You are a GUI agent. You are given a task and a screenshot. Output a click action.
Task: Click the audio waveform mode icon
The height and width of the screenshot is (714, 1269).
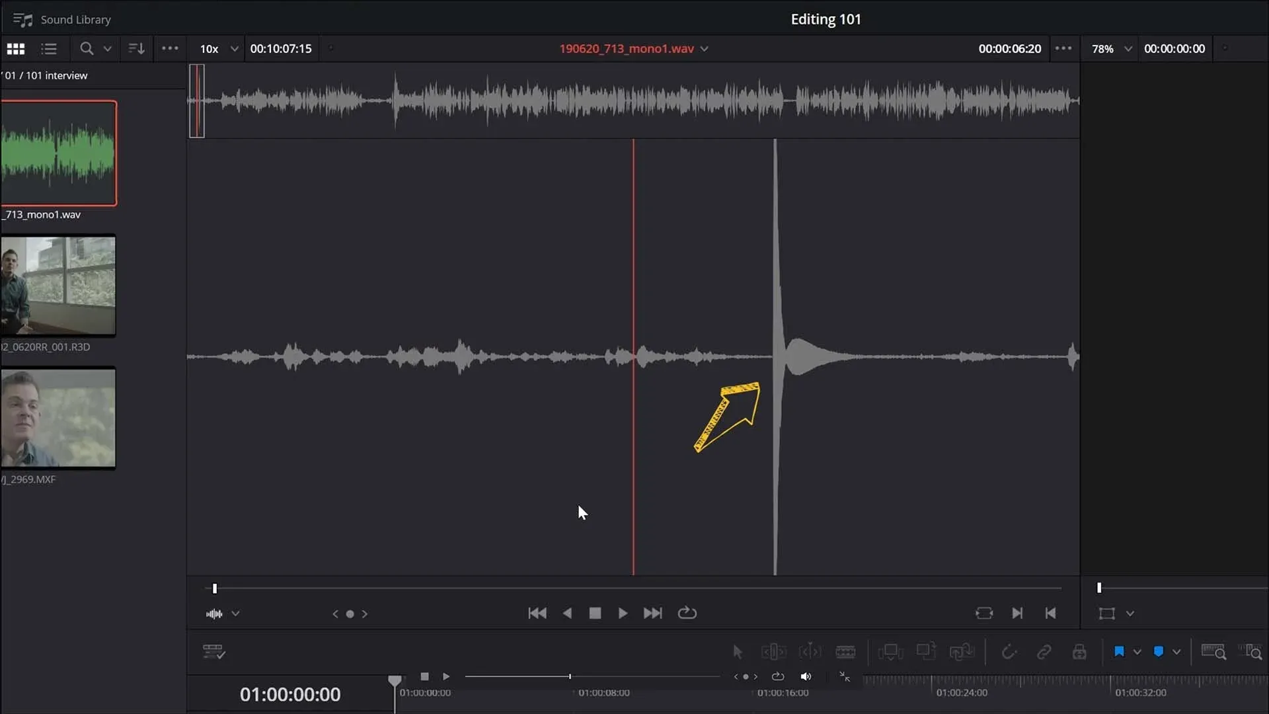pyautogui.click(x=214, y=614)
